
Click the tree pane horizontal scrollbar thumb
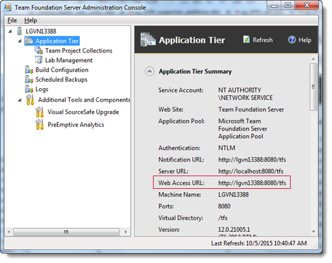coord(66,232)
